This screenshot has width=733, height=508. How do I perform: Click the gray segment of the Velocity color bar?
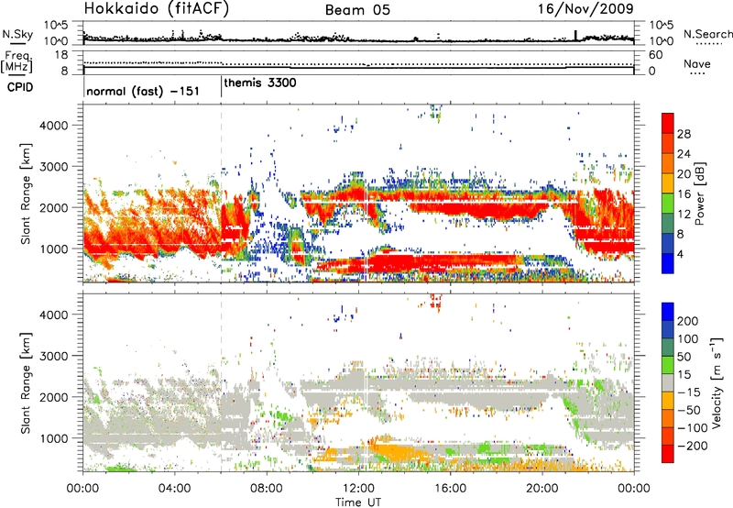point(668,382)
